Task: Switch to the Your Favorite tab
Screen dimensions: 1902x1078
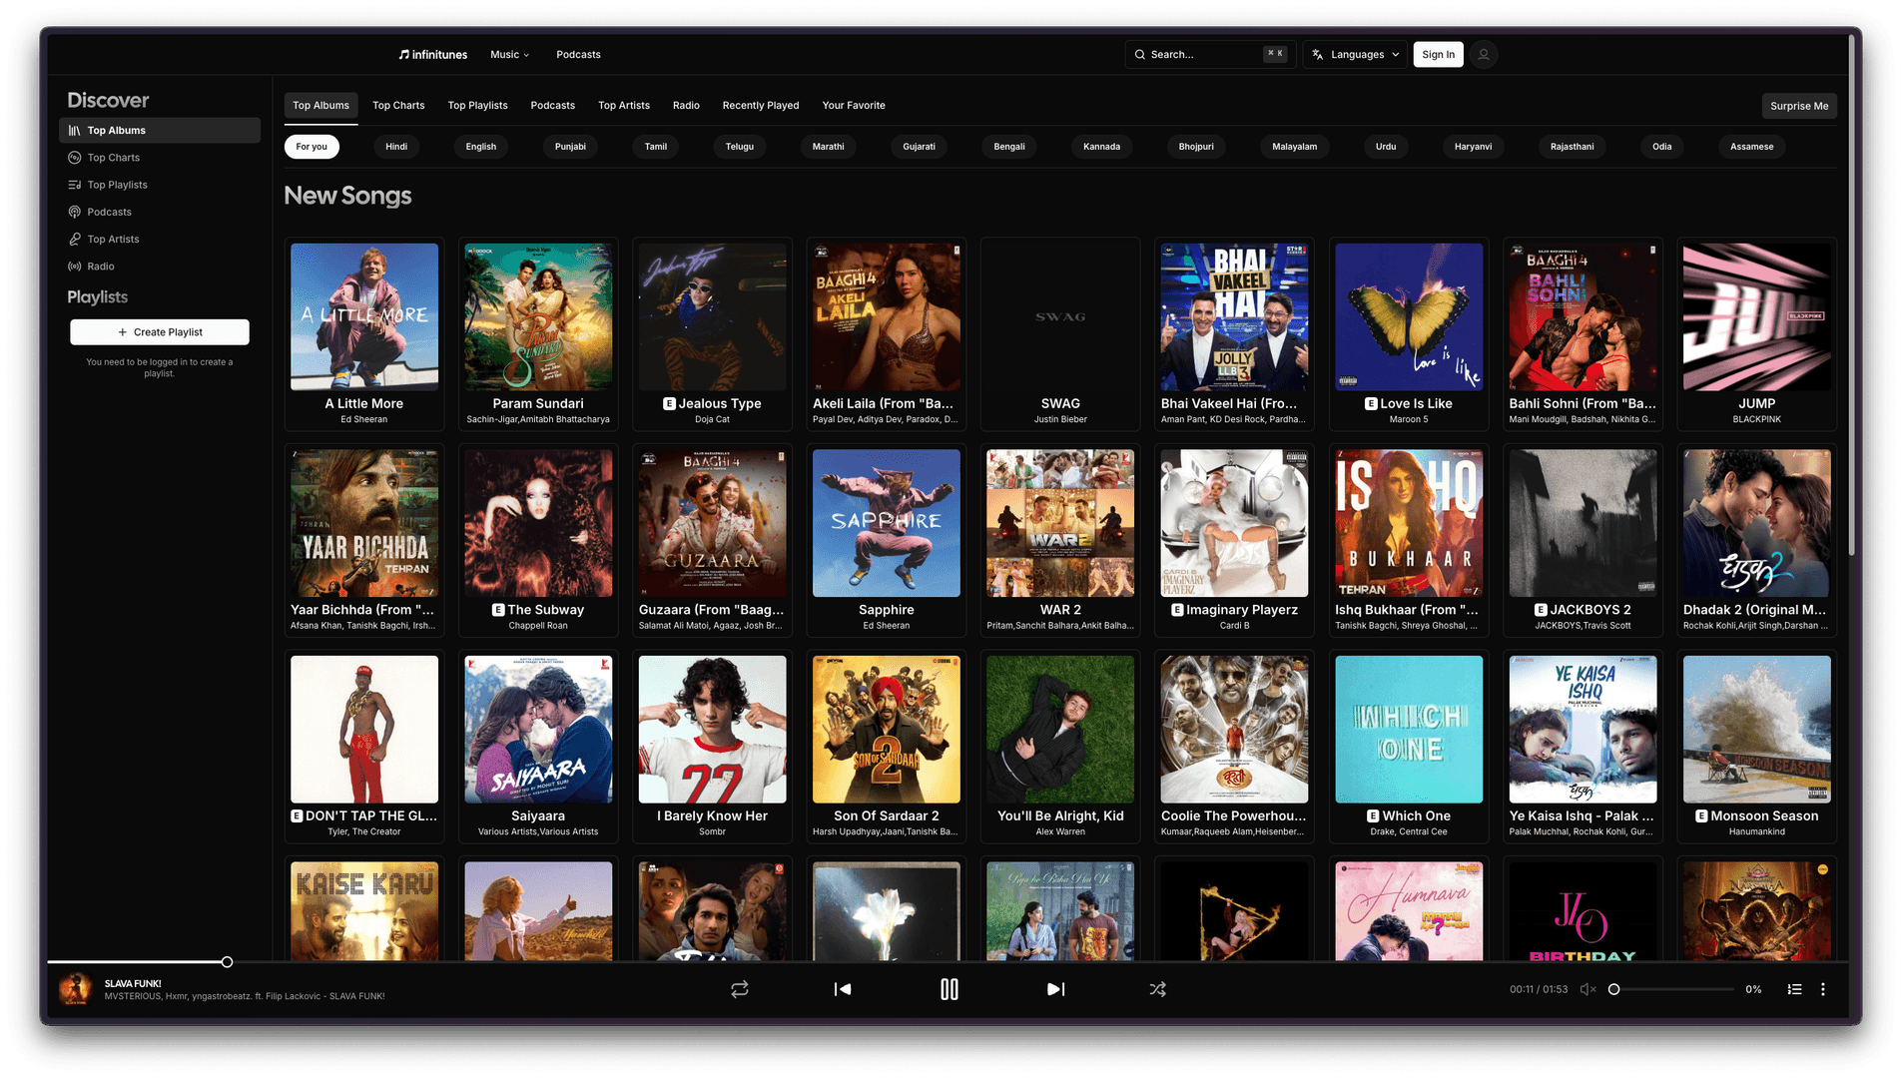Action: (854, 106)
